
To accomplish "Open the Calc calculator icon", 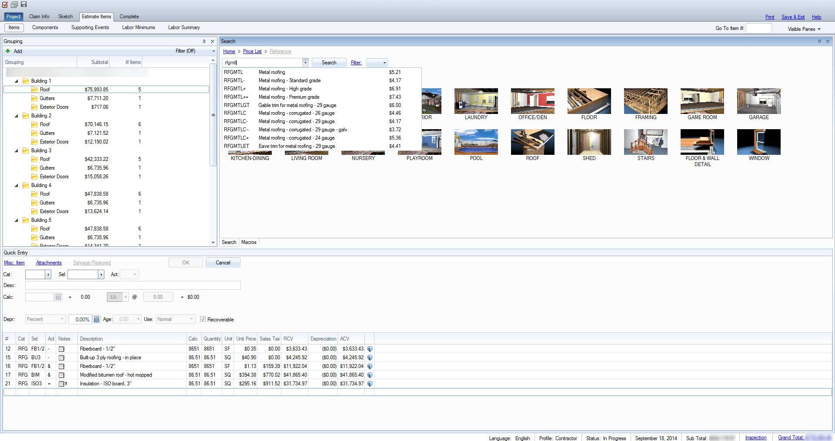I will click(x=58, y=297).
